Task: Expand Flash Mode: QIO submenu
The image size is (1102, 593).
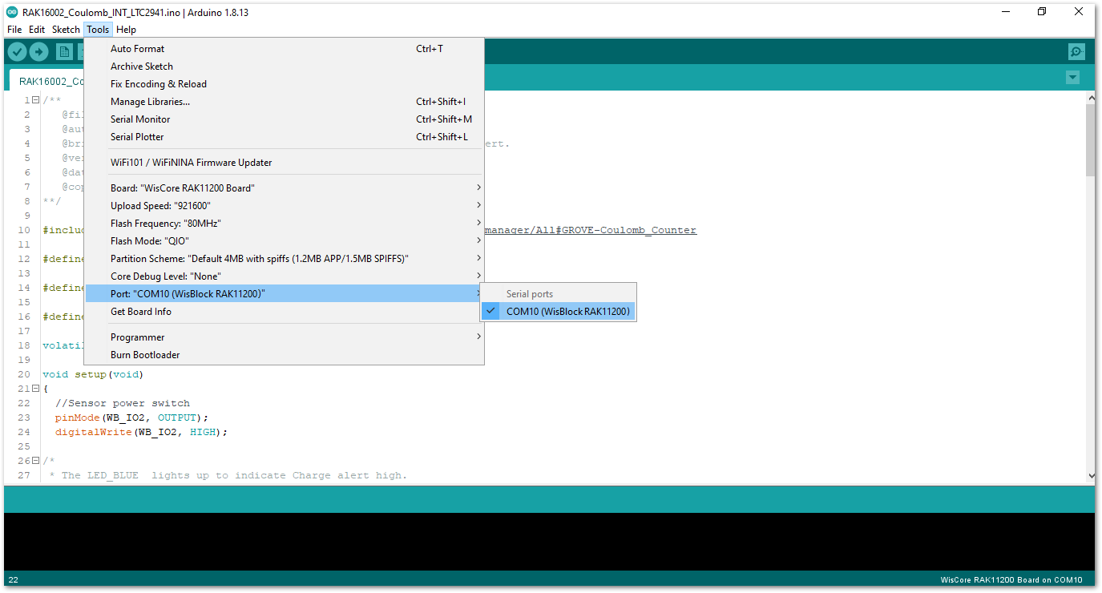Action: (x=285, y=241)
